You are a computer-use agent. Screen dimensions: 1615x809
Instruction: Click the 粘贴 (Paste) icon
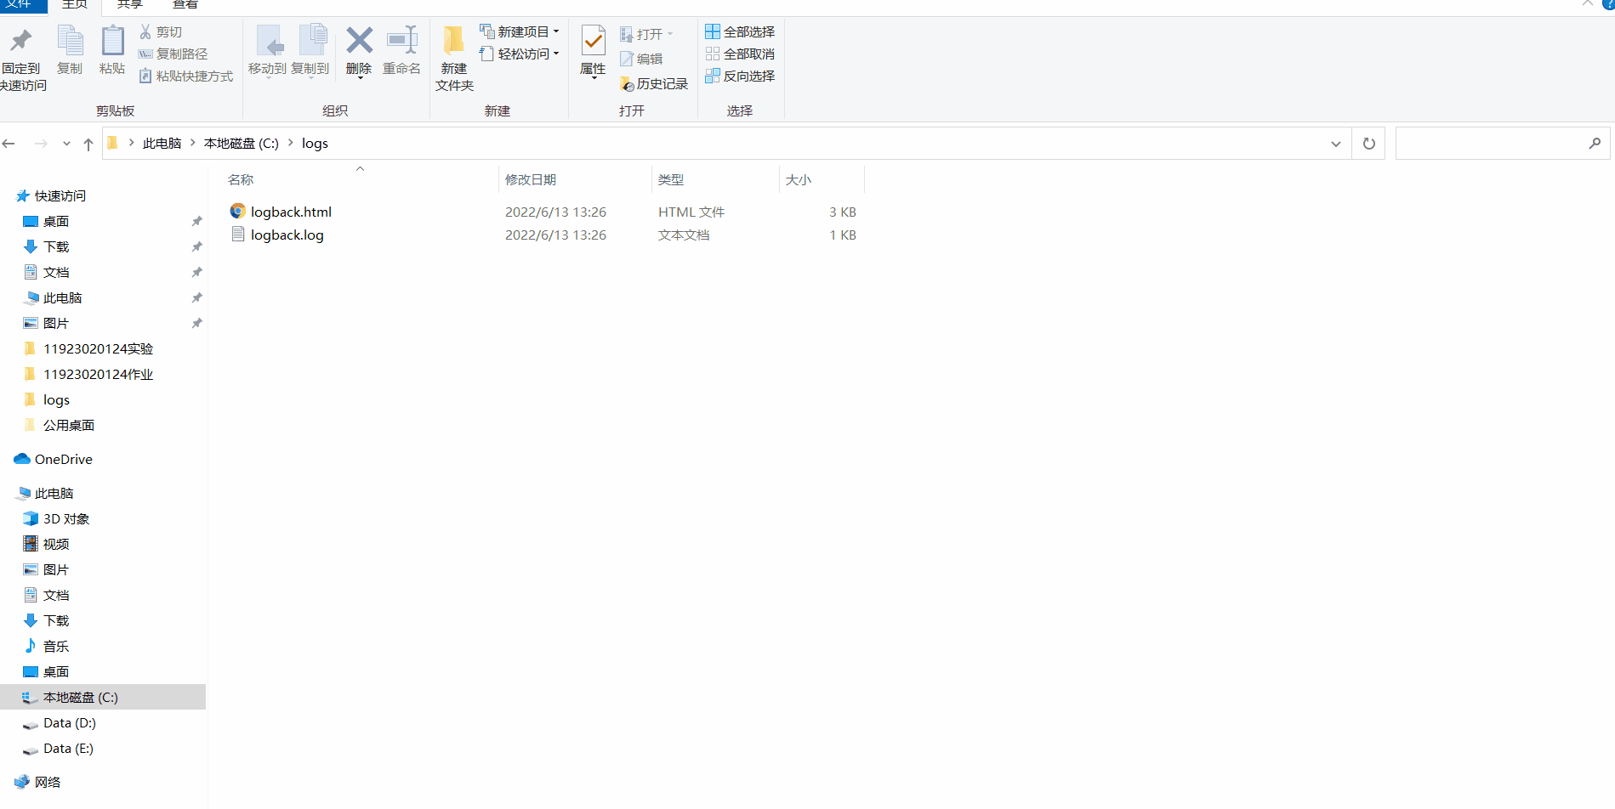[112, 51]
